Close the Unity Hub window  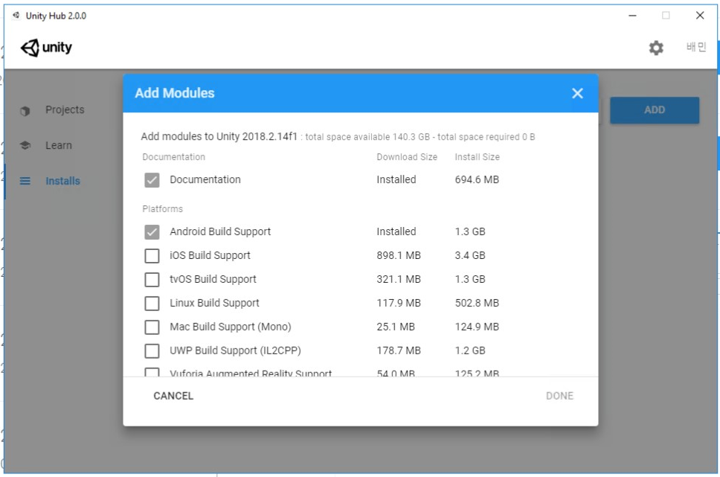699,16
